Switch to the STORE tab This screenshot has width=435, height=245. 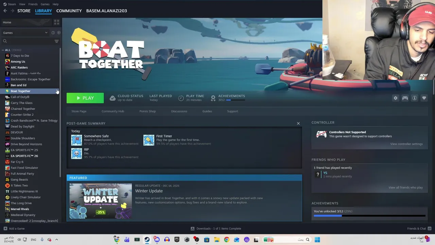pos(24,11)
